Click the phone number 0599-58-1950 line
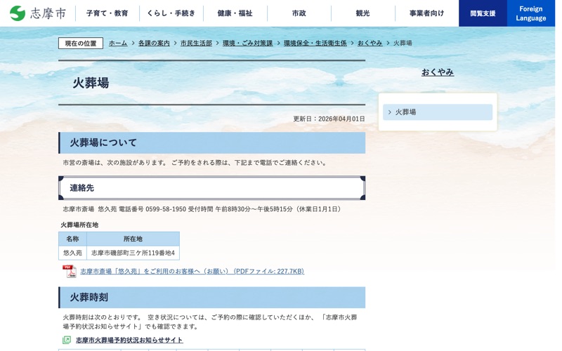The image size is (562, 351). click(202, 208)
